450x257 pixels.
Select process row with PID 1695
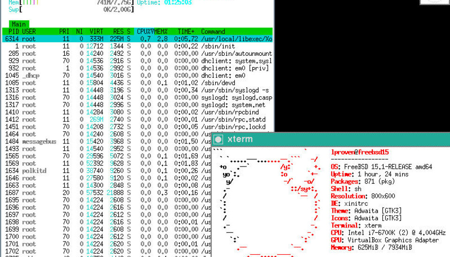click(x=107, y=200)
